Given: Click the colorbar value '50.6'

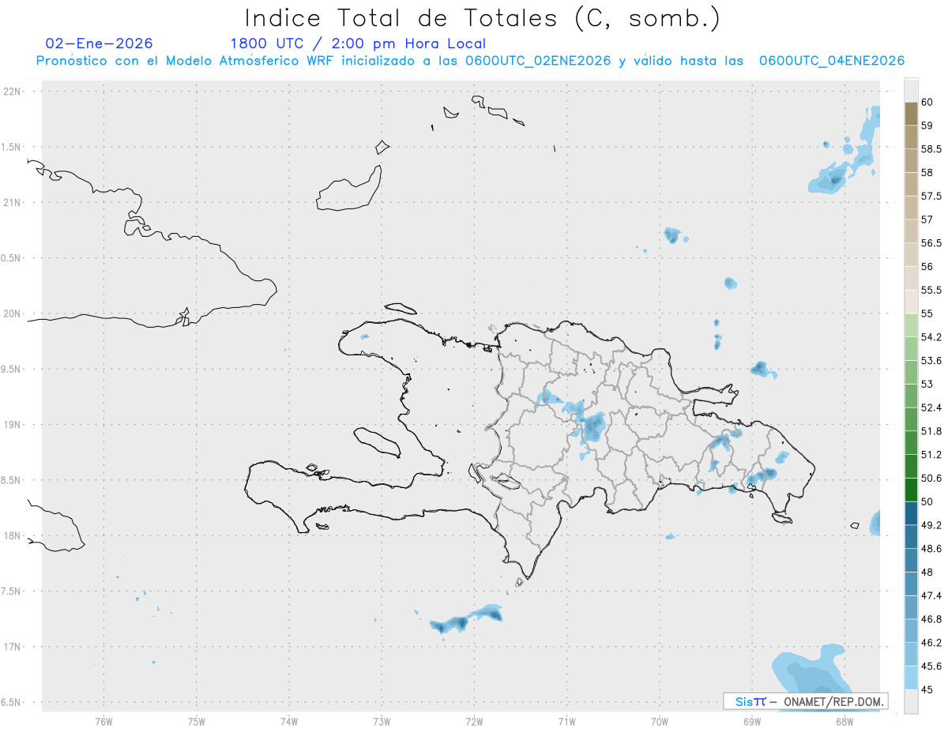Looking at the screenshot, I should 931,478.
